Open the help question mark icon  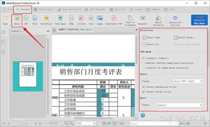pos(143,115)
